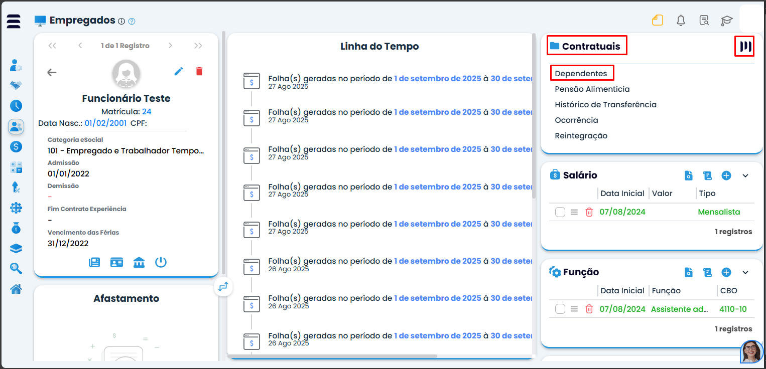
Task: Open the notifications bell
Action: (681, 20)
